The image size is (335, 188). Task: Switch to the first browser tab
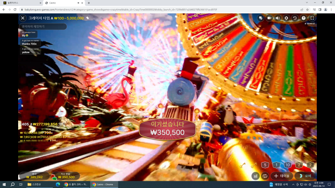[22, 3]
